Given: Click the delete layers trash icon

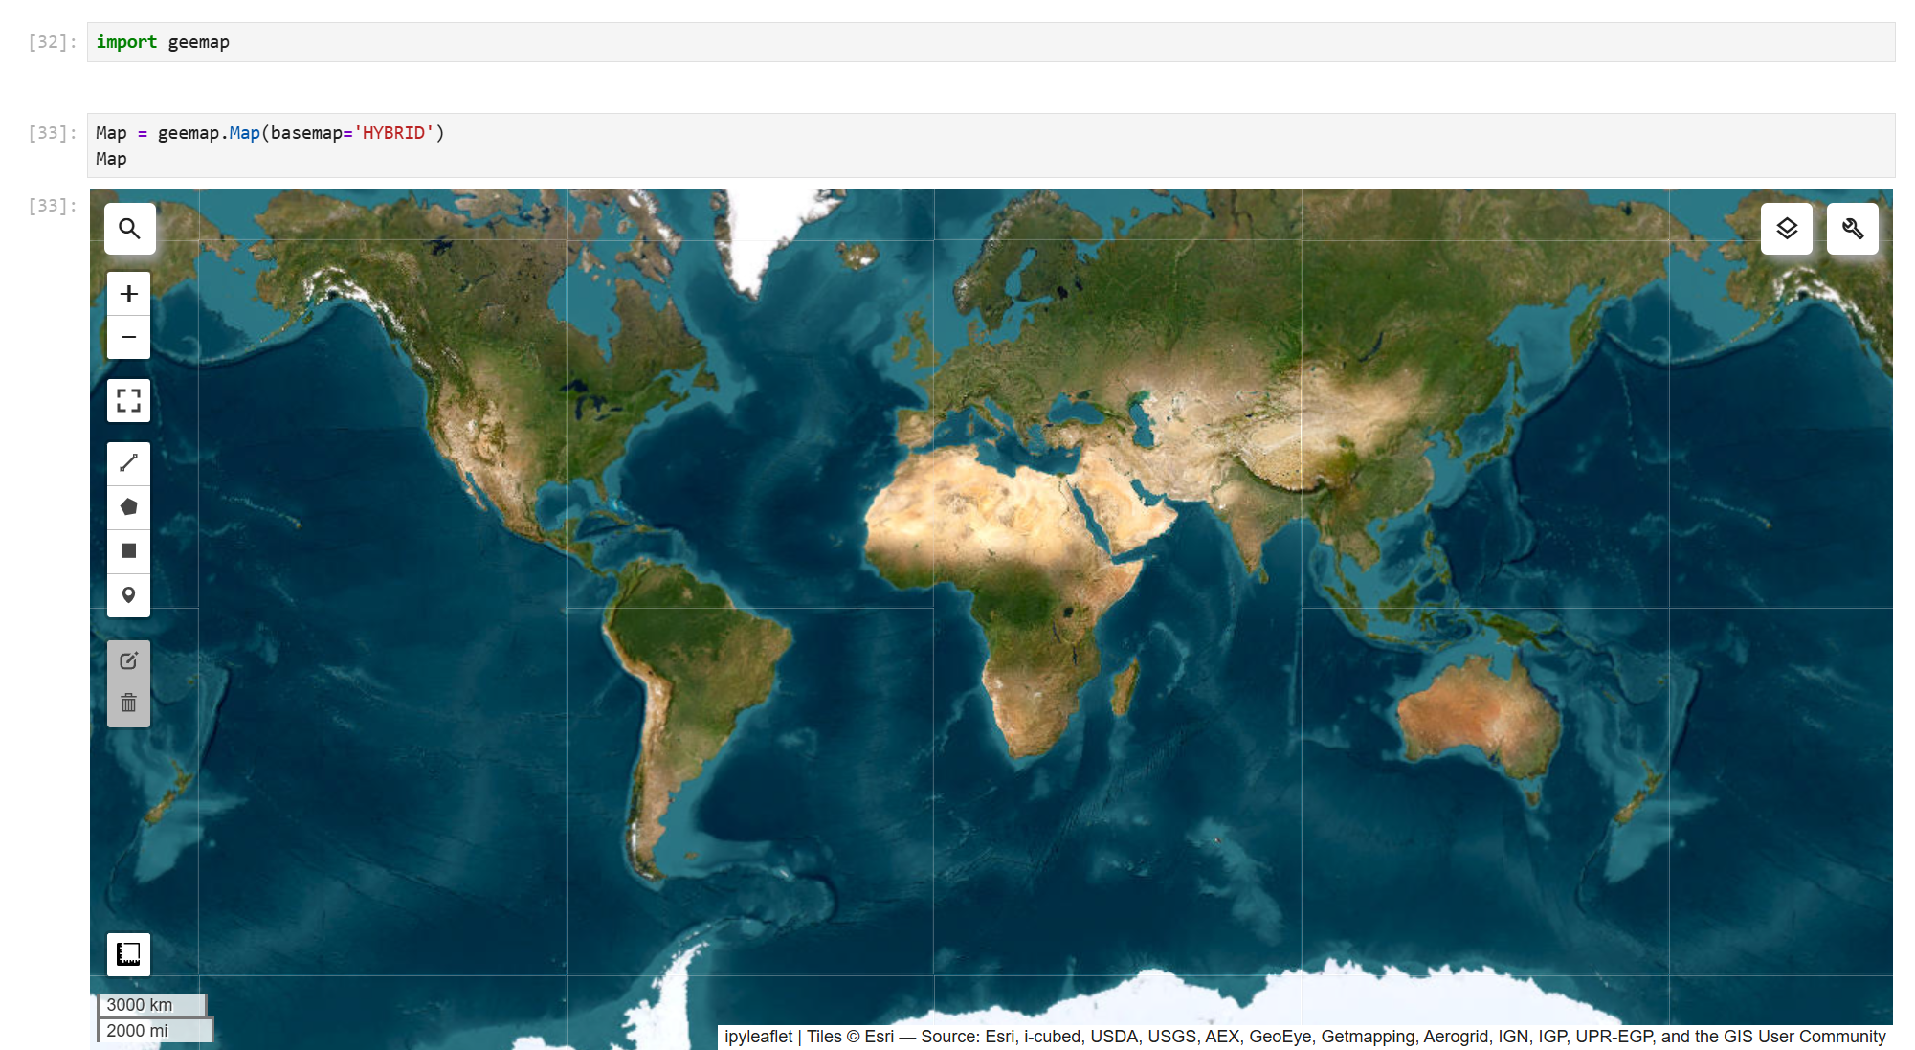Looking at the screenshot, I should 129,704.
